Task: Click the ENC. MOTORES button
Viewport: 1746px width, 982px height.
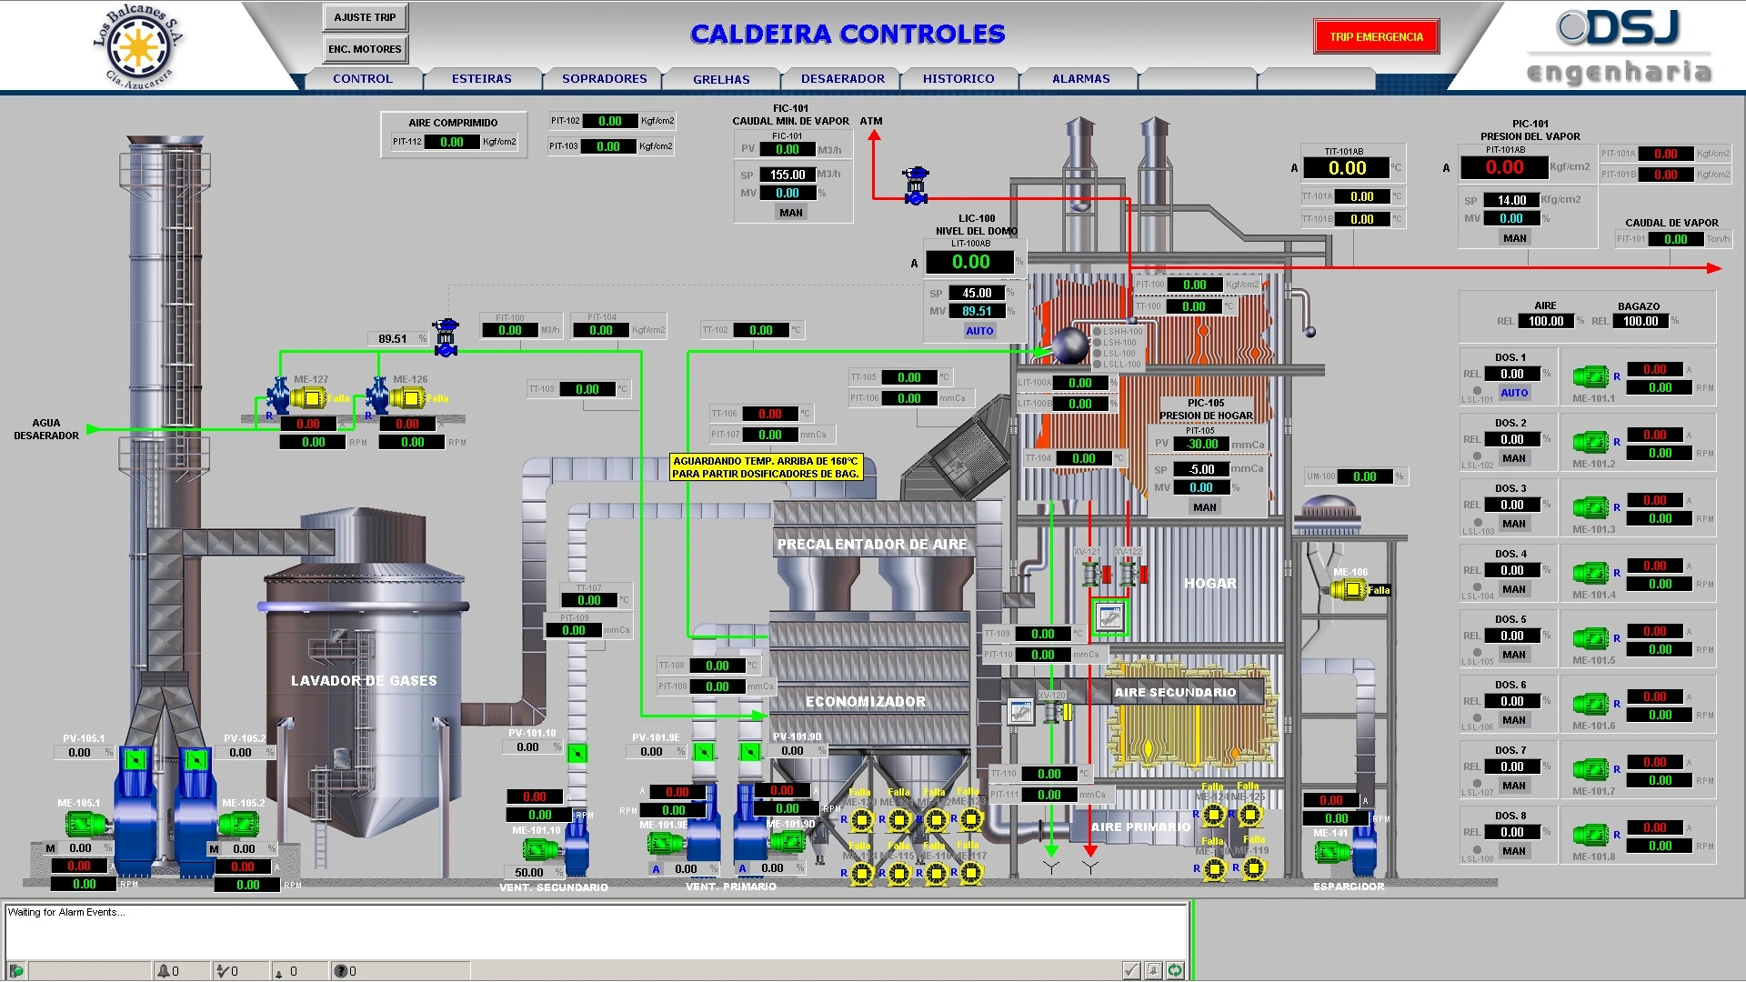Action: tap(365, 49)
